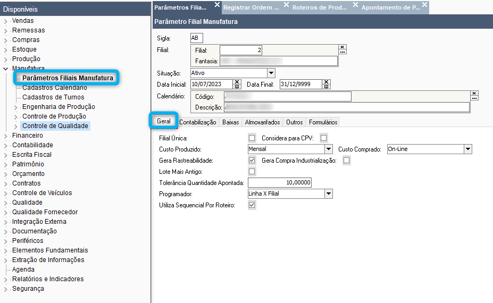Close the Roteiros de Prod... tab

(356, 5)
